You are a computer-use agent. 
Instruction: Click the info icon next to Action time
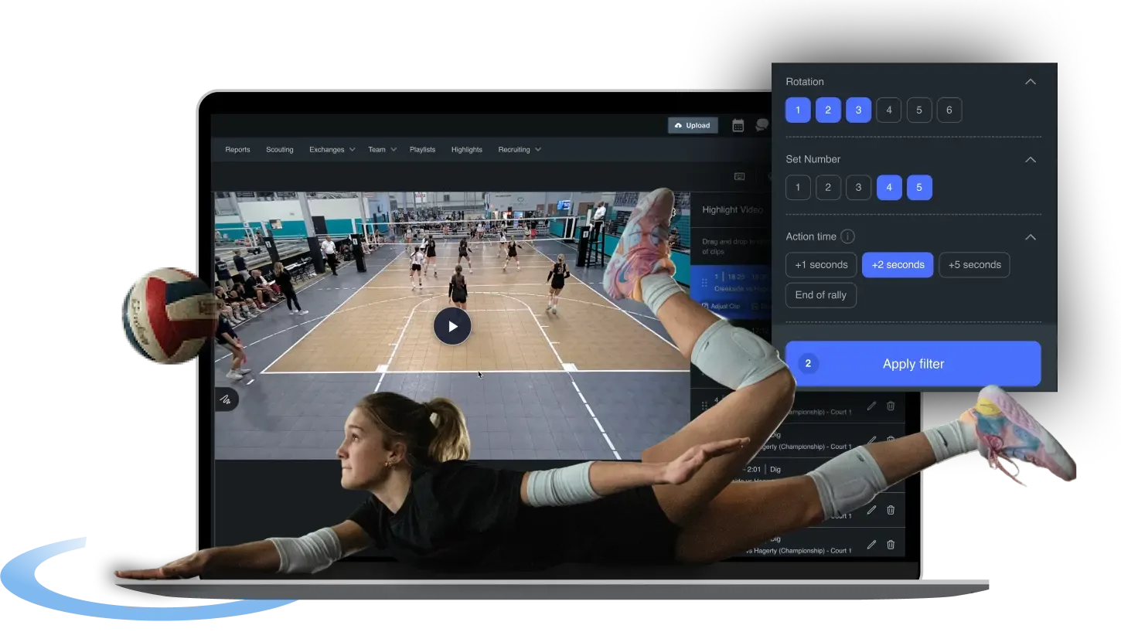[x=848, y=236]
